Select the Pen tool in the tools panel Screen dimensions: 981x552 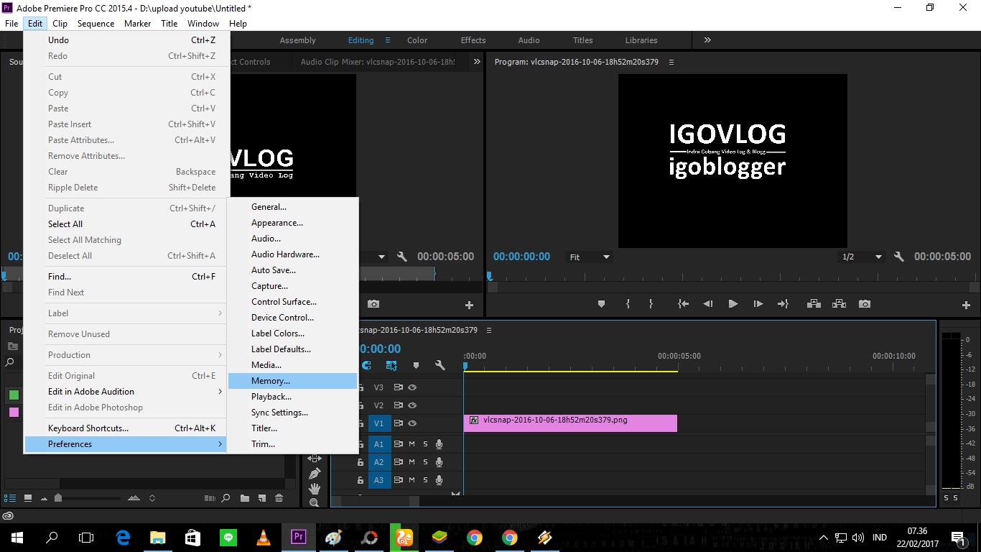[x=314, y=474]
